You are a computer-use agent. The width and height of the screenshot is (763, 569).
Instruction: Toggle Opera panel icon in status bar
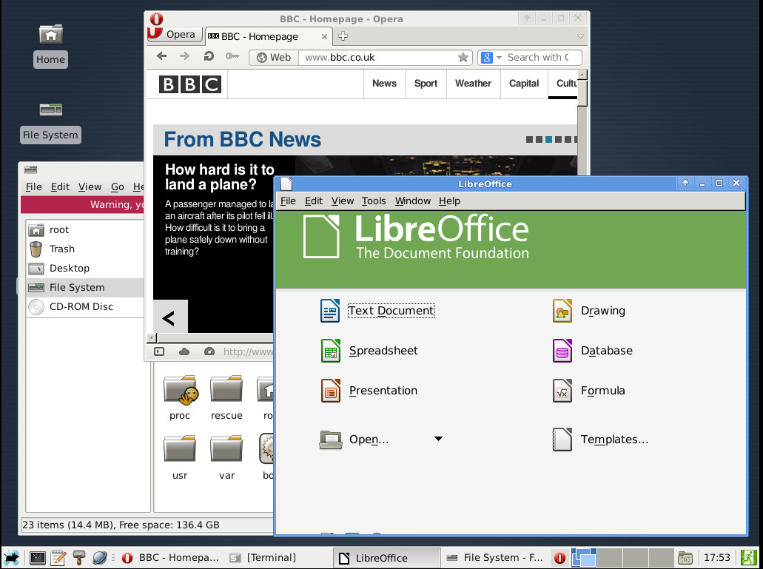(x=159, y=351)
